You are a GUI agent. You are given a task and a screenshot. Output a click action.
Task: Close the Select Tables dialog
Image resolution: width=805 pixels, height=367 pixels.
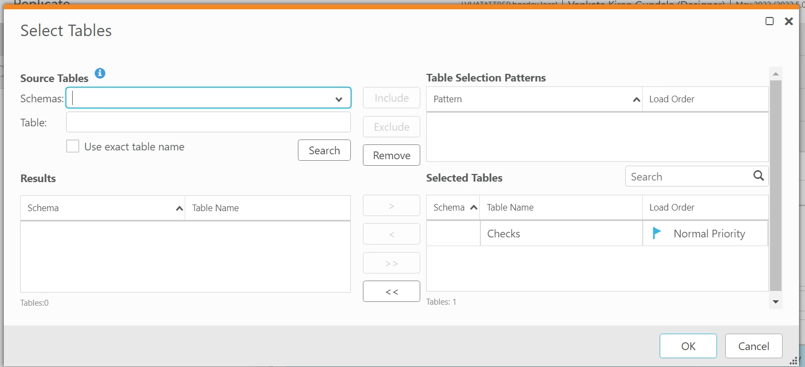pyautogui.click(x=789, y=21)
